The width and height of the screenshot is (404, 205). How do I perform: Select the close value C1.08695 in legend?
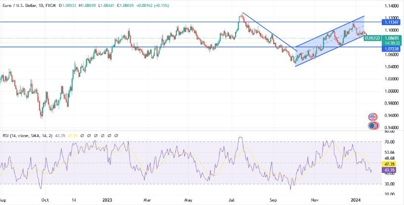click(125, 5)
